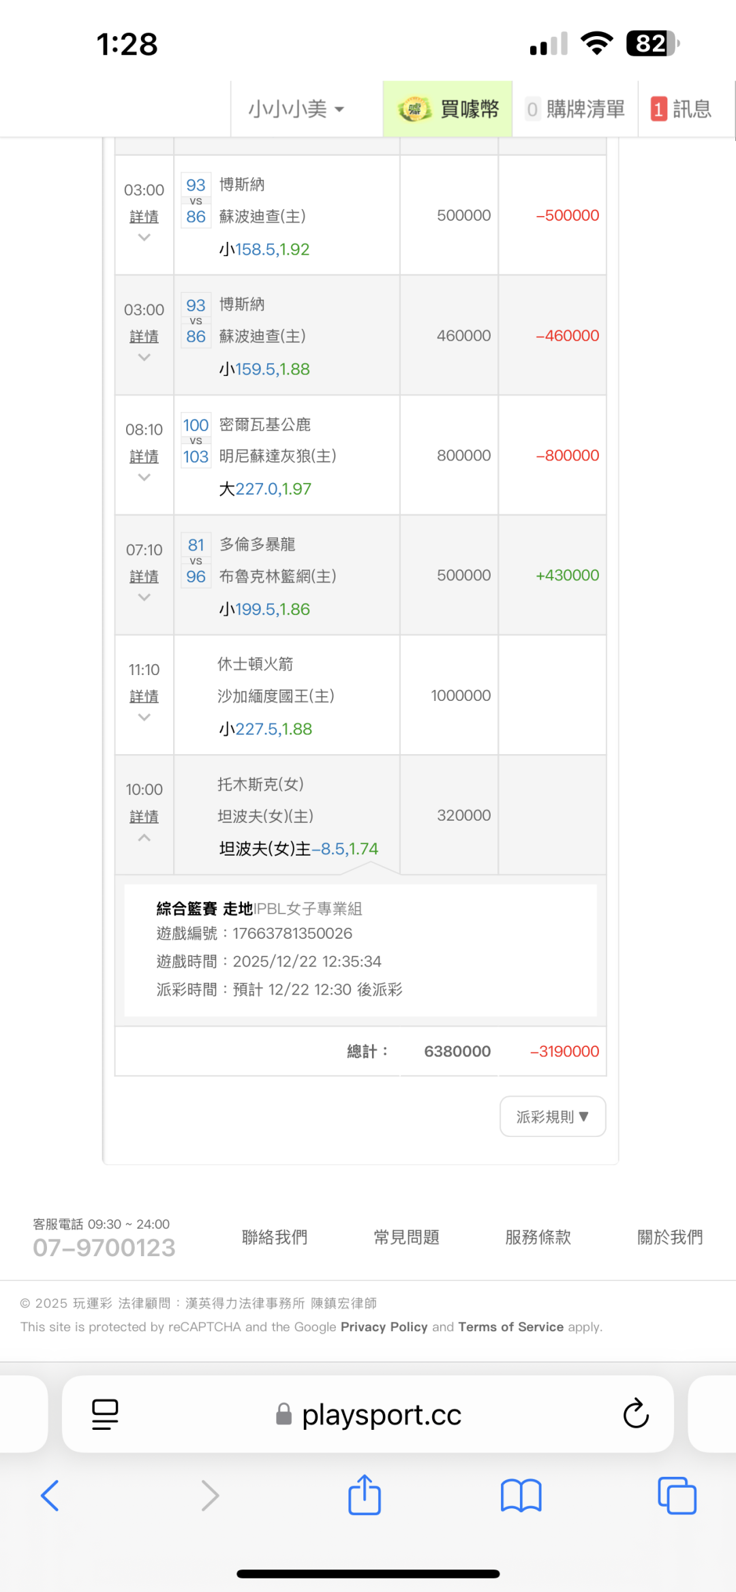Open the 小小小美 user dropdown
736x1592 pixels.
click(296, 109)
